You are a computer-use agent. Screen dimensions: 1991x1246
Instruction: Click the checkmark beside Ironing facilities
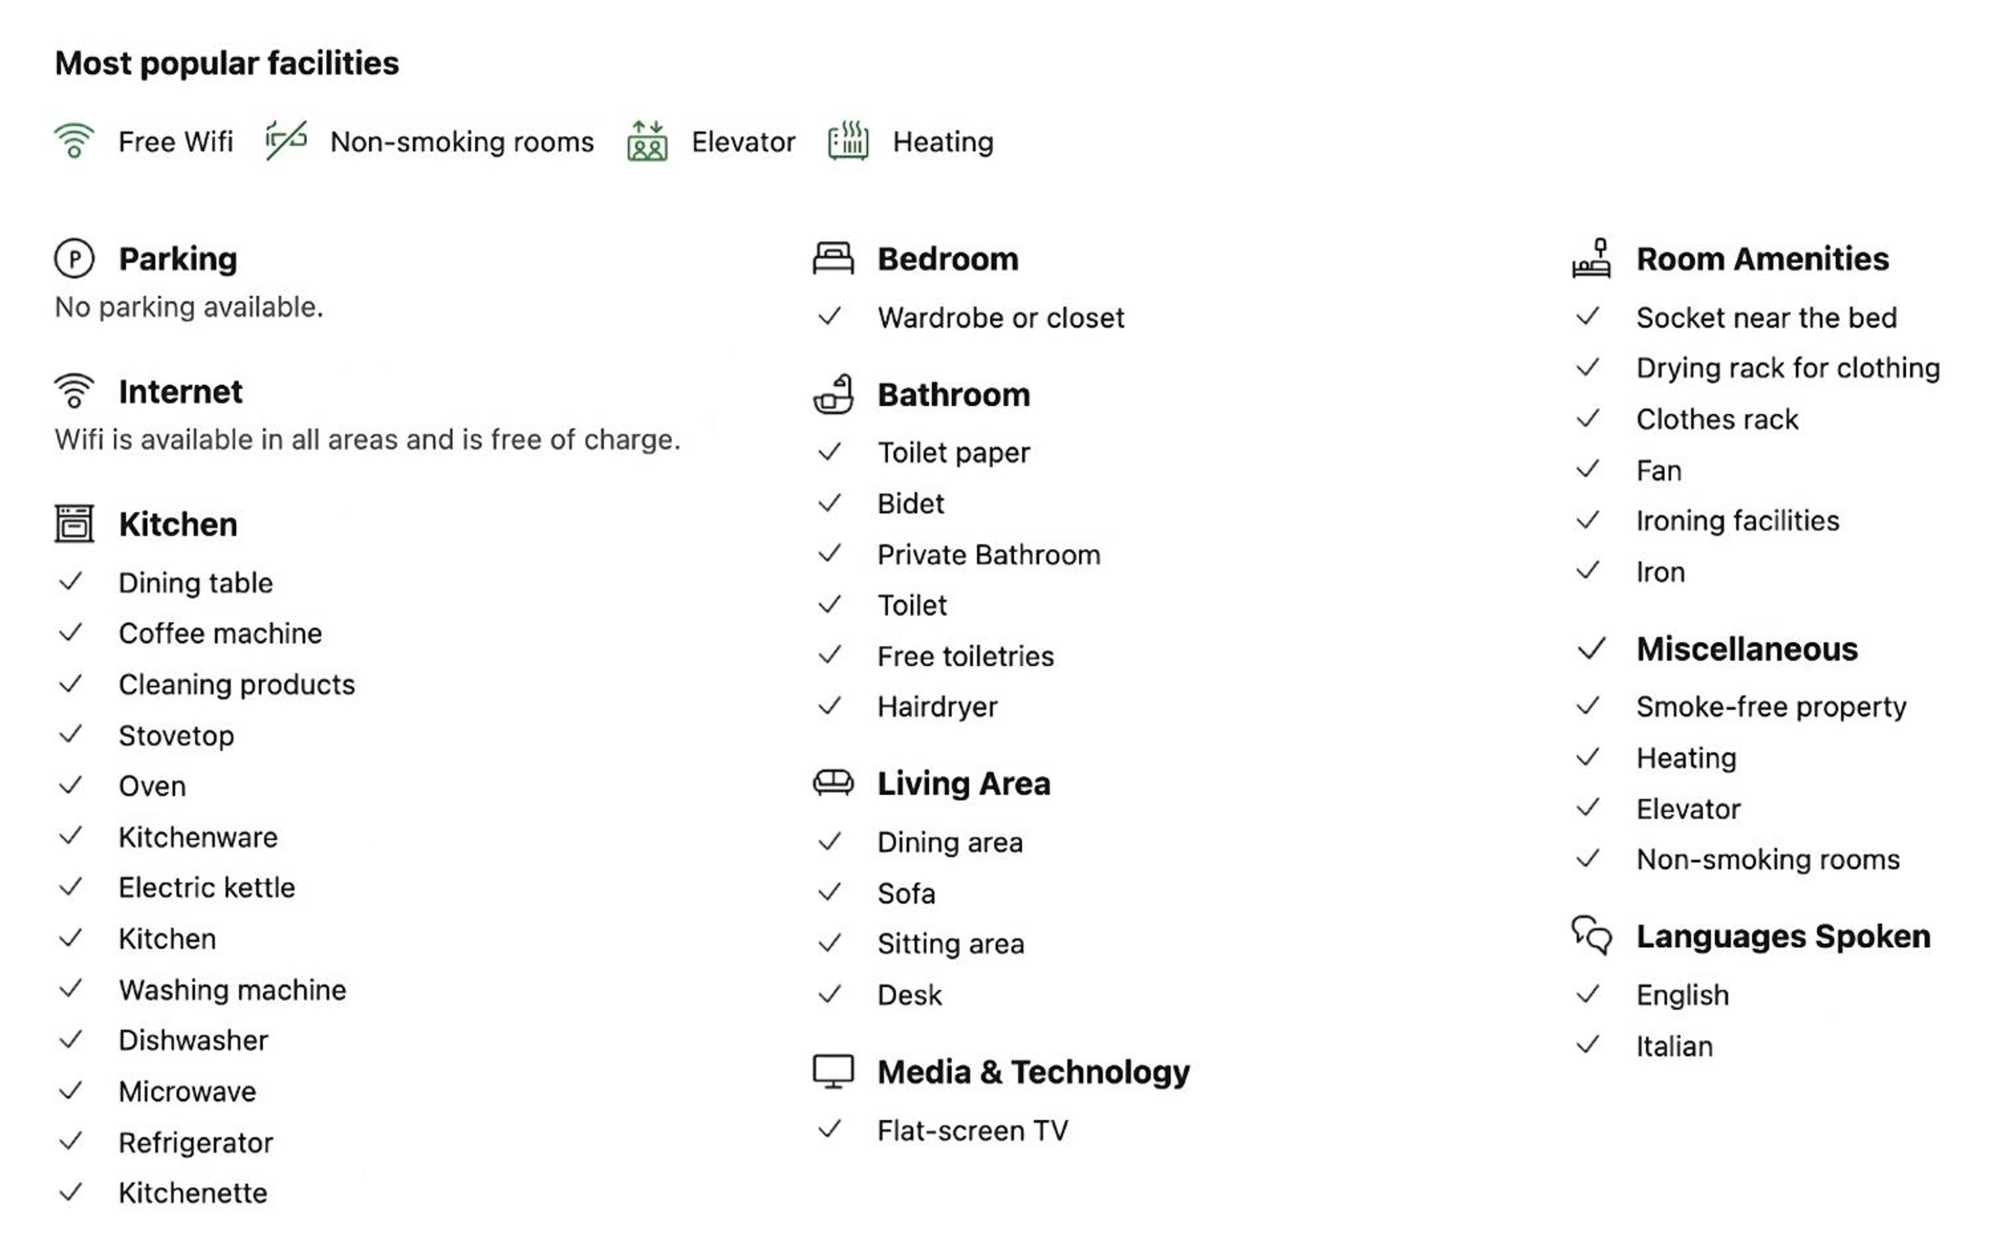(1588, 521)
